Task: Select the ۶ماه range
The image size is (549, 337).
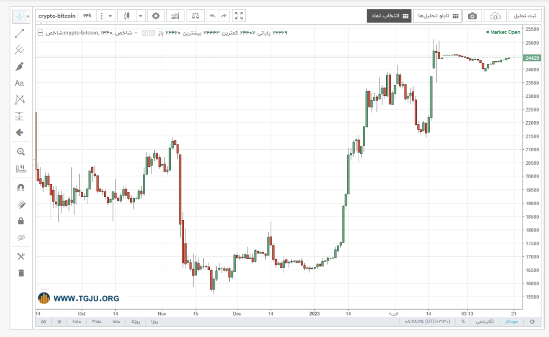Action: [x=77, y=321]
